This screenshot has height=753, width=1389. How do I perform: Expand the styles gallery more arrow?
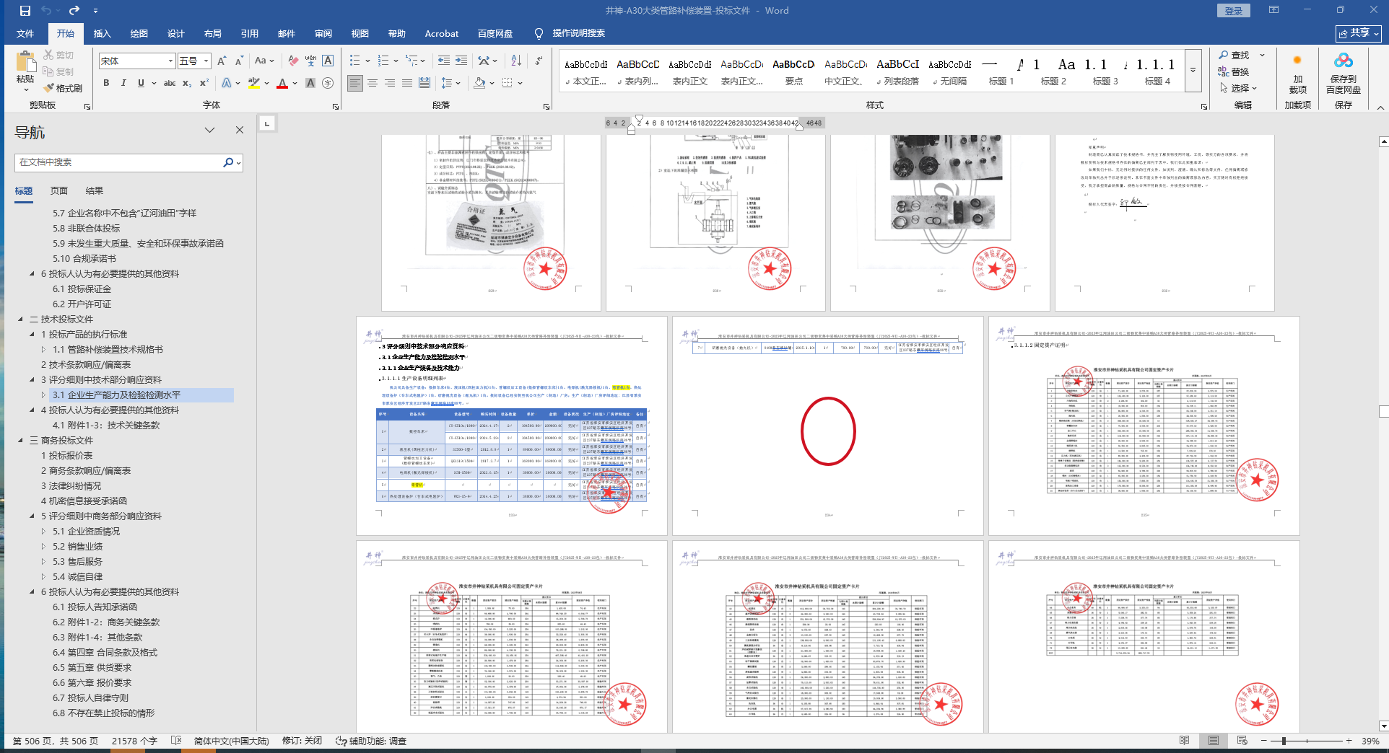(1193, 70)
